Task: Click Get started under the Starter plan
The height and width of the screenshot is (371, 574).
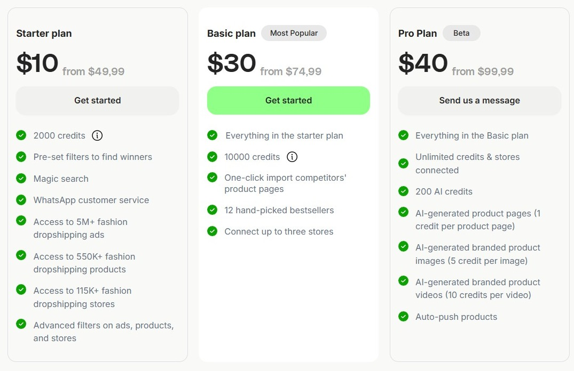Action: pos(97,100)
